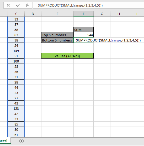
Task: Select column D header
Action: click(33, 14)
